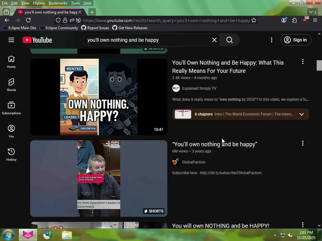Click the page vertical scrollbar thumb
The image size is (322, 241).
click(319, 65)
